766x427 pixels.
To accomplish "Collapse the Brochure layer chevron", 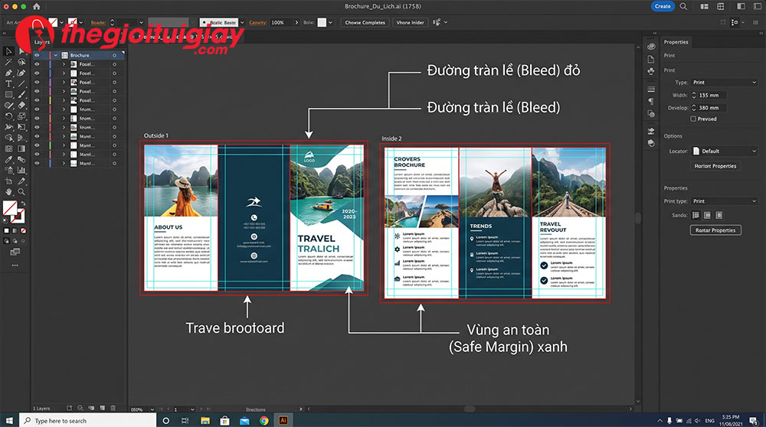I will point(56,55).
